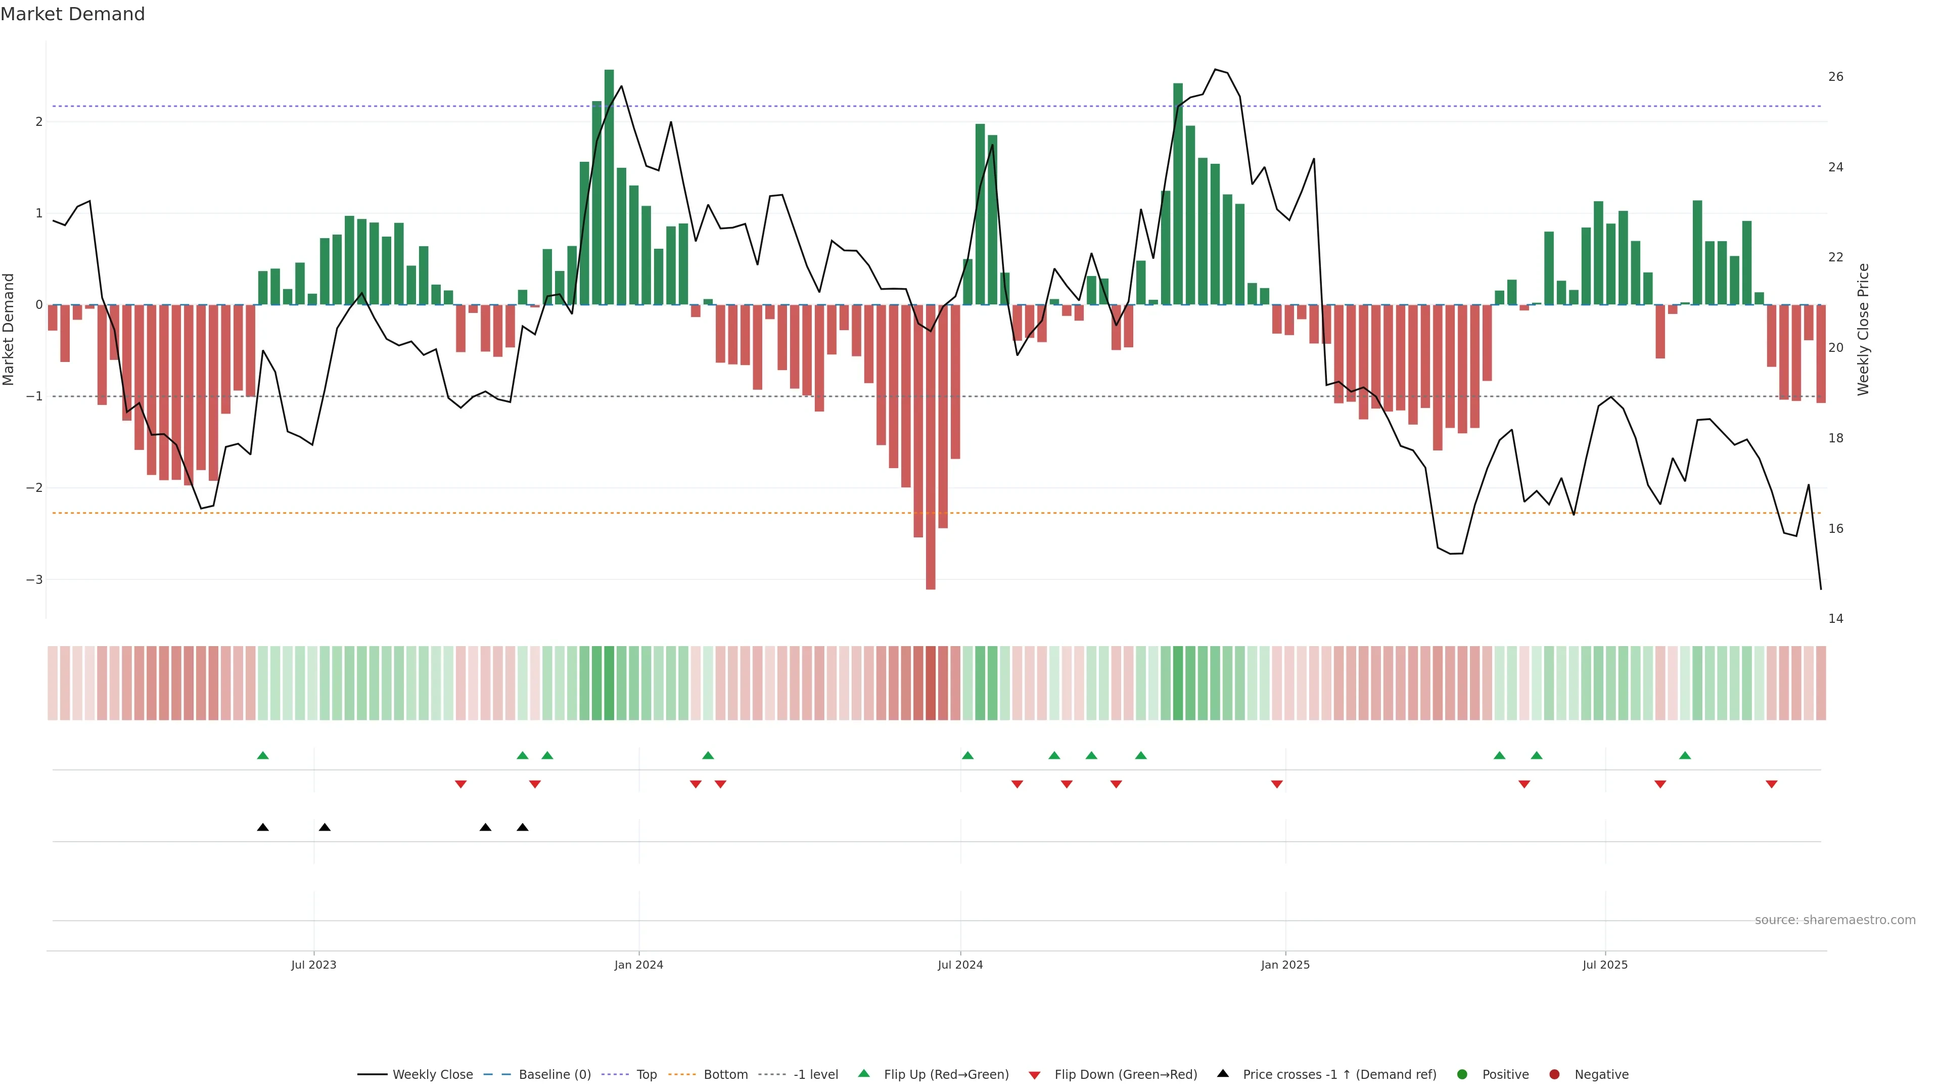Click the Market Demand chart title
Image resolution: width=1941 pixels, height=1092 pixels.
72,14
